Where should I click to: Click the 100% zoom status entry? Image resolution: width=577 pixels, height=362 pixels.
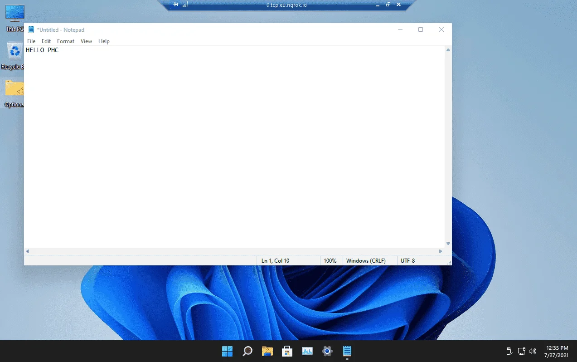[330, 260]
